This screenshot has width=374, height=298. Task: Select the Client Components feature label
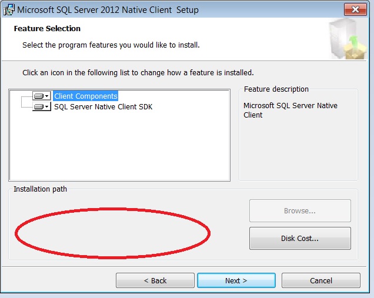(x=86, y=96)
